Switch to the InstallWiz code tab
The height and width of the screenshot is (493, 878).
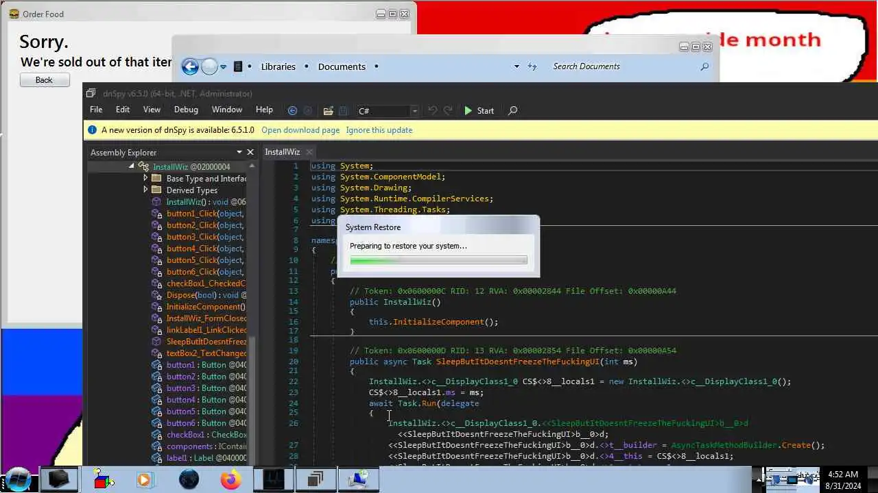click(x=282, y=152)
